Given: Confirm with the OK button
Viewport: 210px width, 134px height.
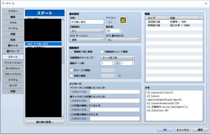Looking at the screenshot, I should pyautogui.click(x=165, y=130).
